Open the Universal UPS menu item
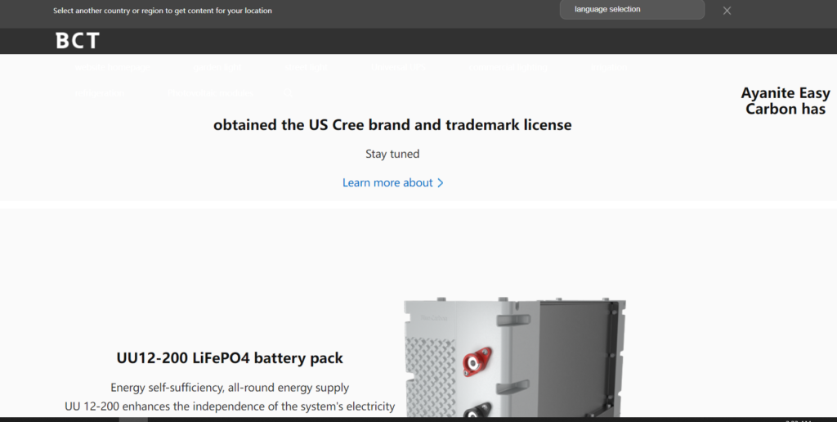The image size is (837, 422). tap(399, 67)
